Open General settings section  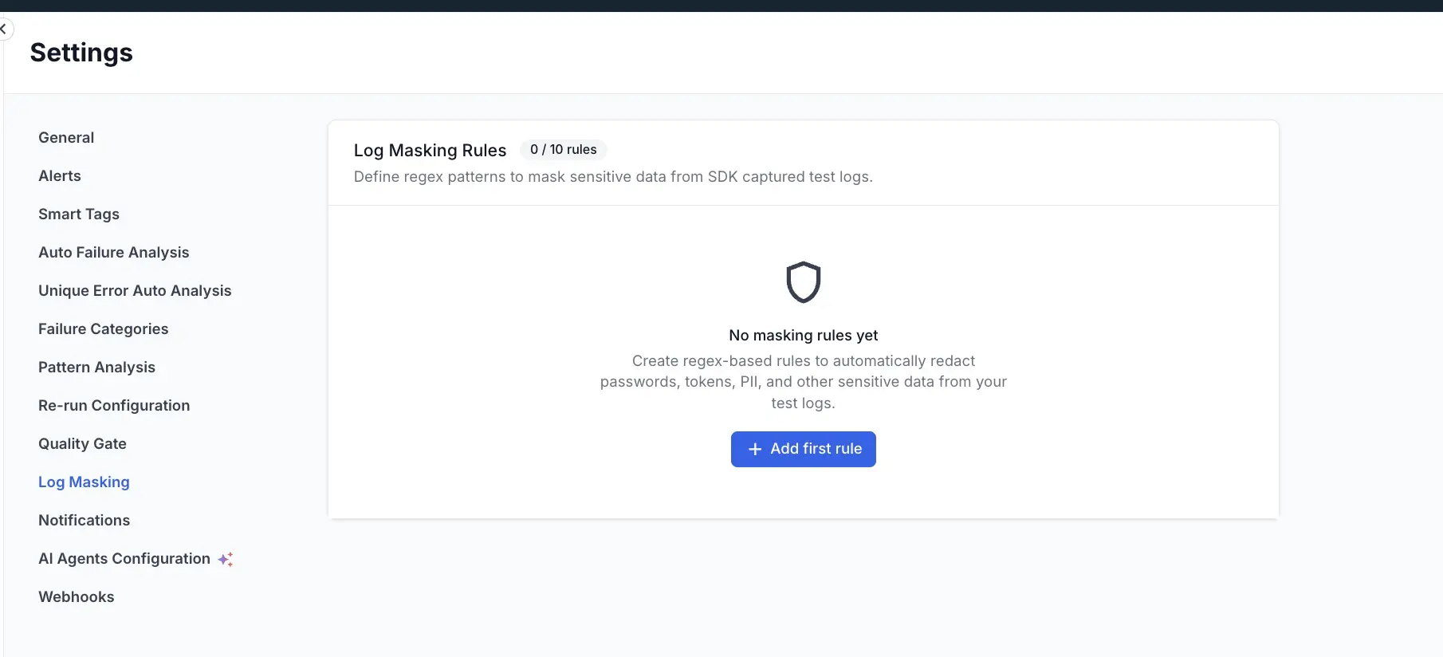point(66,137)
